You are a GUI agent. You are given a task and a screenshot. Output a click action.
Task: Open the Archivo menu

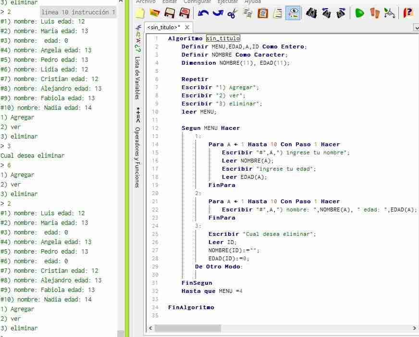146,1
